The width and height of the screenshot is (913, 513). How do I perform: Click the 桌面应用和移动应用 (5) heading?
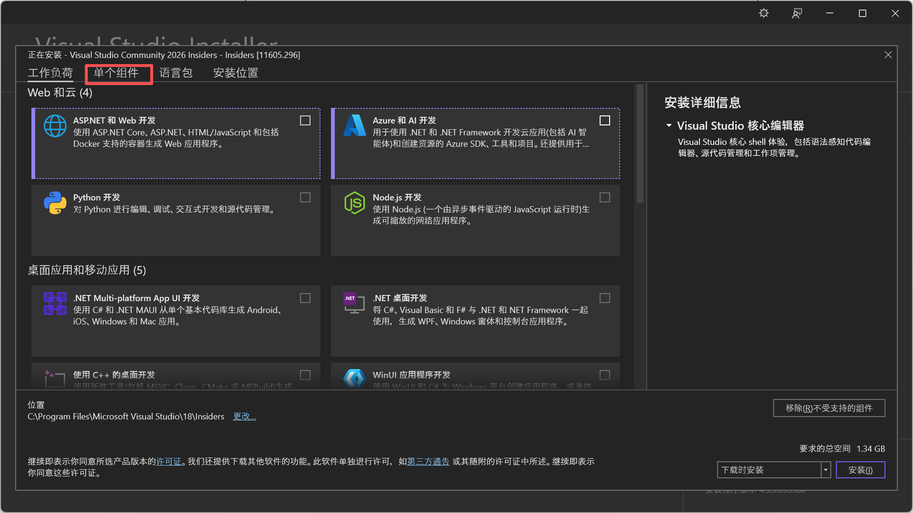pos(87,270)
